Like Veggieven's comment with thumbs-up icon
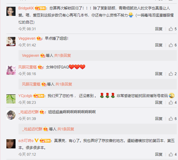This screenshot has width=178, height=160. tap(171, 45)
